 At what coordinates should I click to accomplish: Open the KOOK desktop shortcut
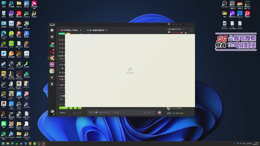click(x=11, y=44)
